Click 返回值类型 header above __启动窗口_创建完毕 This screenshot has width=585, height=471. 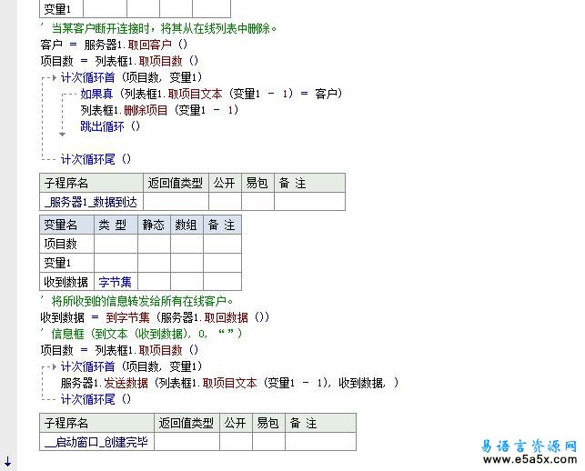[x=187, y=423]
